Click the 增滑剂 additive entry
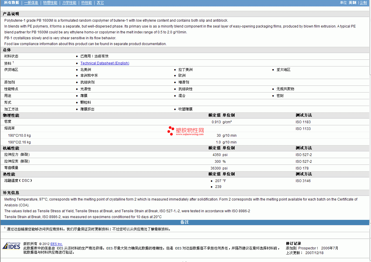This screenshot has height=262, width=371. pyautogui.click(x=184, y=82)
